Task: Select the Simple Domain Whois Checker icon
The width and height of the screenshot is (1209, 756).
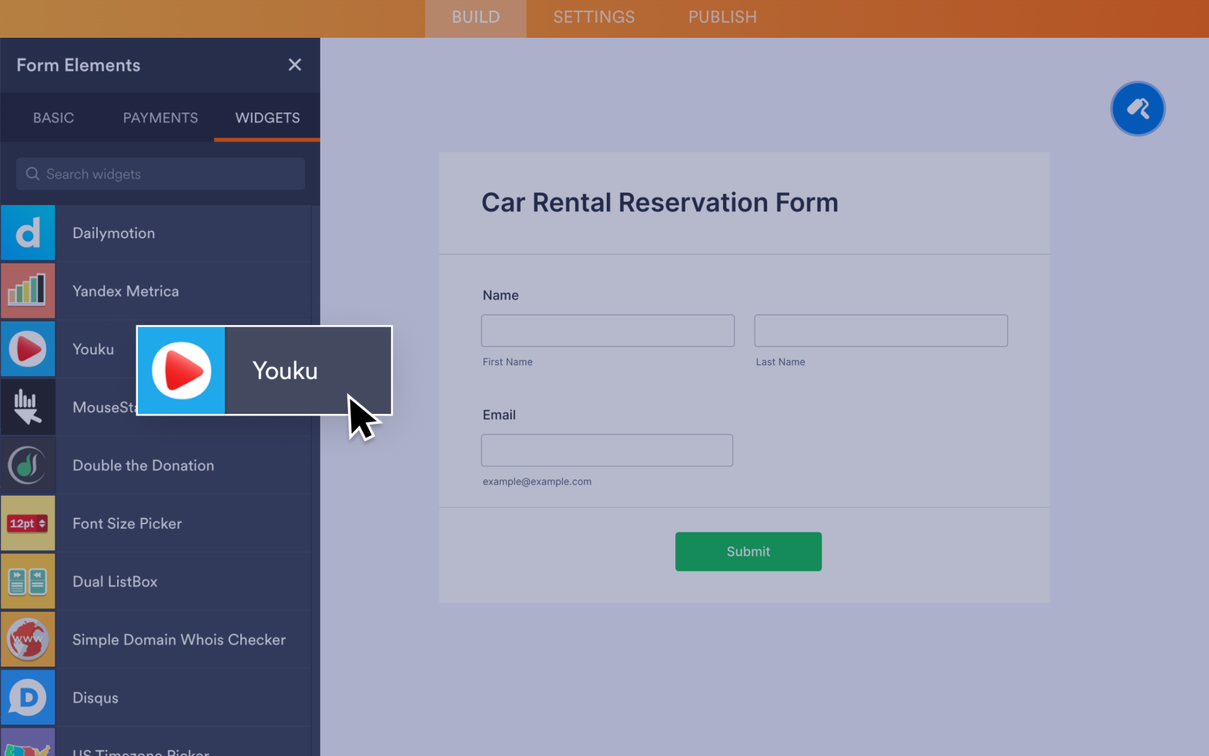Action: tap(28, 640)
